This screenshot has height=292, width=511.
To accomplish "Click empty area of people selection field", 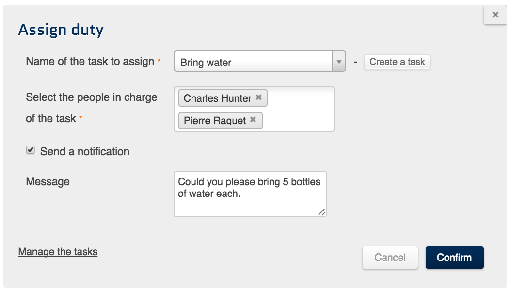I will 301,110.
